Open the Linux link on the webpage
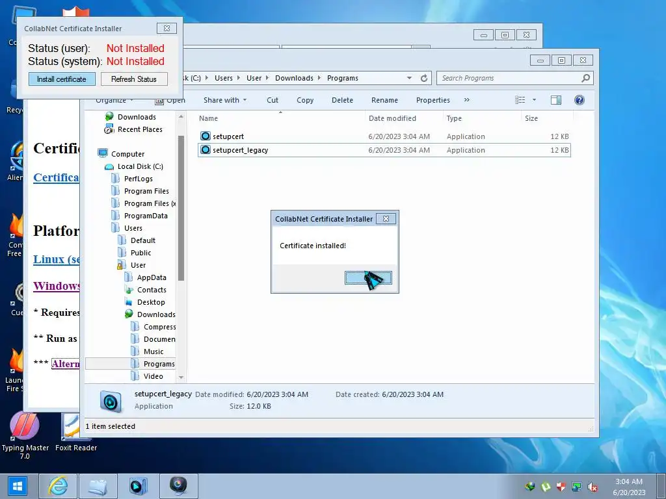This screenshot has height=499, width=666. [x=57, y=259]
